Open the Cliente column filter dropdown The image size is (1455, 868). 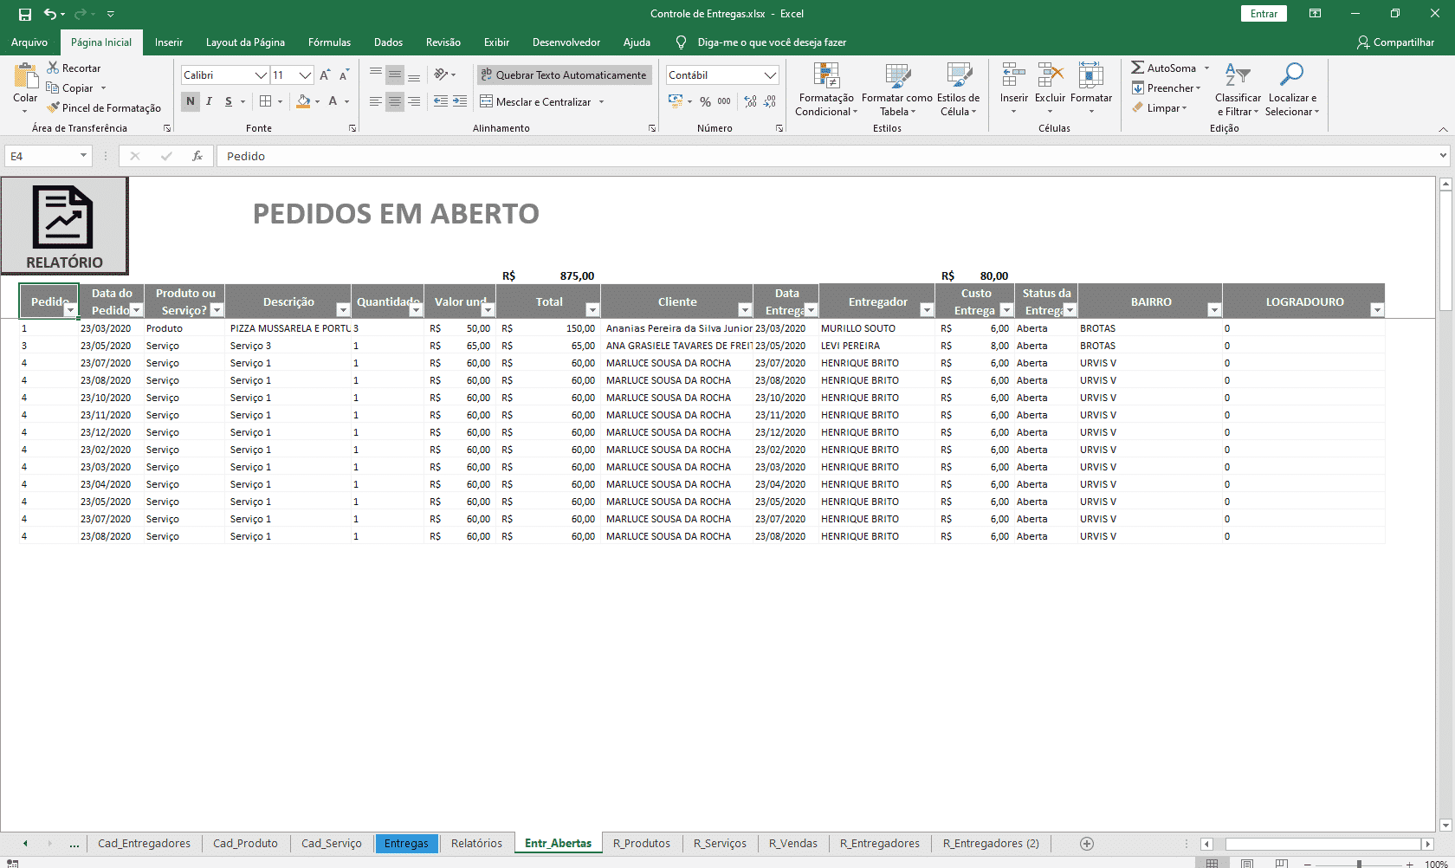(744, 310)
